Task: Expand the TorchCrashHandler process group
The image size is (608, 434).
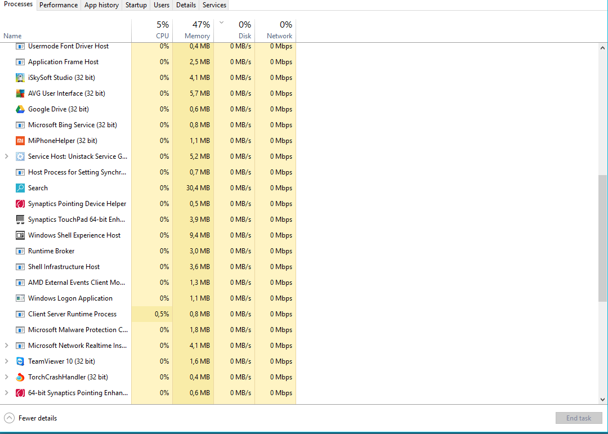Action: 6,377
